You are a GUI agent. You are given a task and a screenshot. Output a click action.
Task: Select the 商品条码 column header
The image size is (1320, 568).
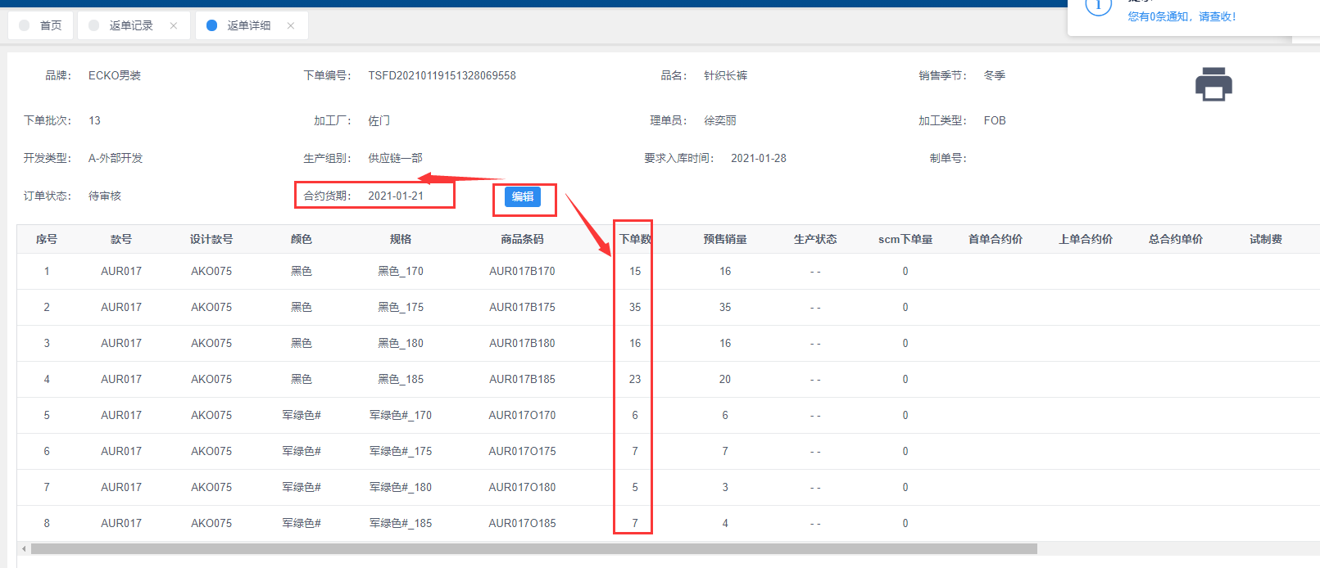(522, 239)
